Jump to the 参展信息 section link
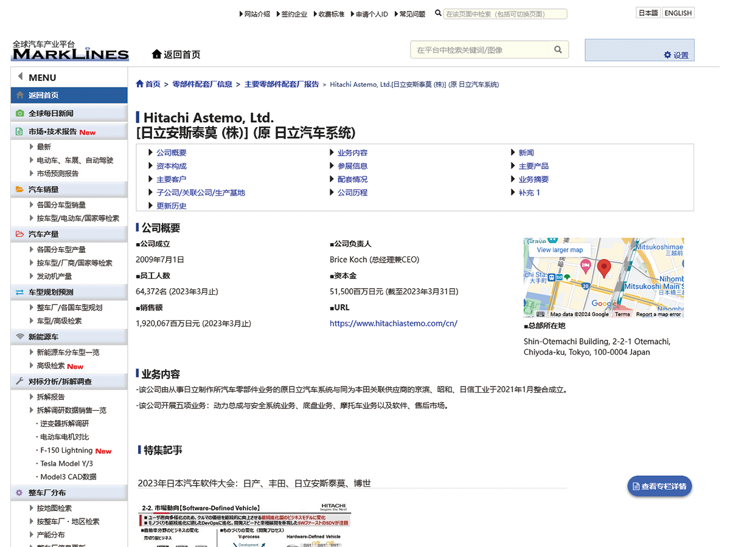Viewport: 730px width, 547px height. click(x=353, y=166)
